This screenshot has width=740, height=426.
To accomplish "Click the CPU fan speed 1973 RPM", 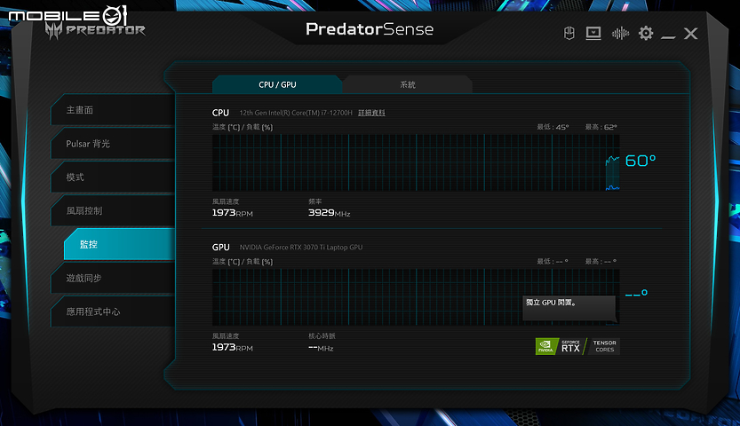I will pos(232,212).
